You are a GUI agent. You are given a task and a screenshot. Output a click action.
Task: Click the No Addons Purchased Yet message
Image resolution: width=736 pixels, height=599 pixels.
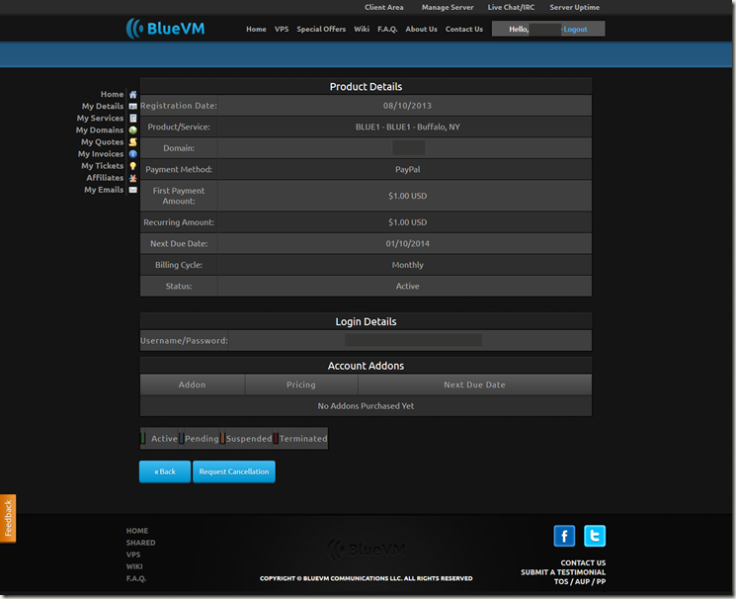point(366,406)
